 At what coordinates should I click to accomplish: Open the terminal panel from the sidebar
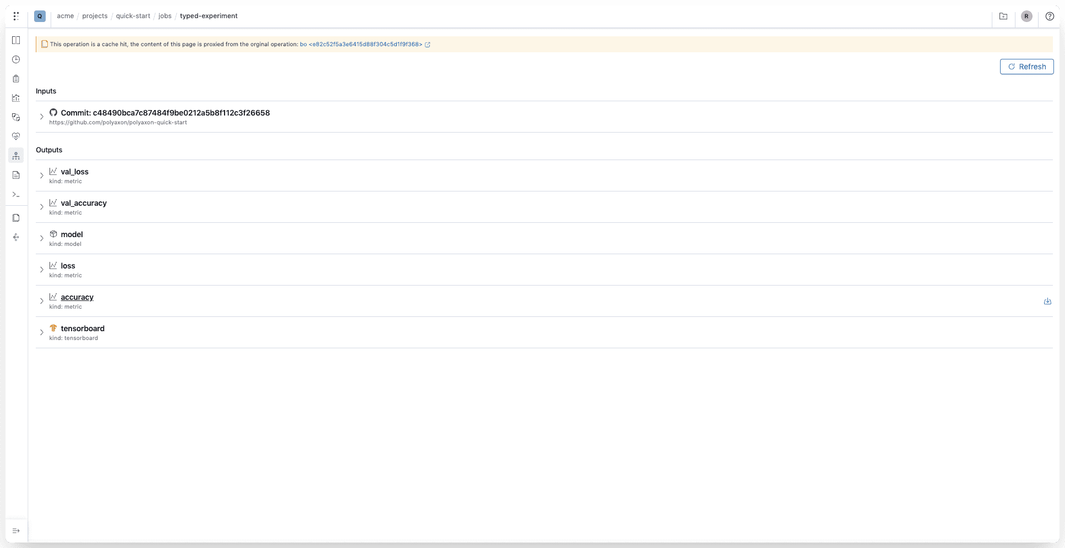pos(16,194)
